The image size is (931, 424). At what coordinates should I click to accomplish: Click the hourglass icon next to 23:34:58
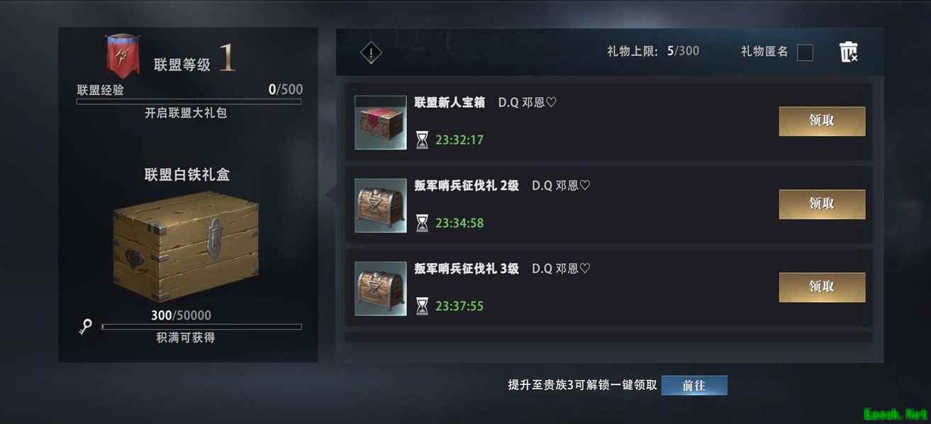(x=423, y=223)
